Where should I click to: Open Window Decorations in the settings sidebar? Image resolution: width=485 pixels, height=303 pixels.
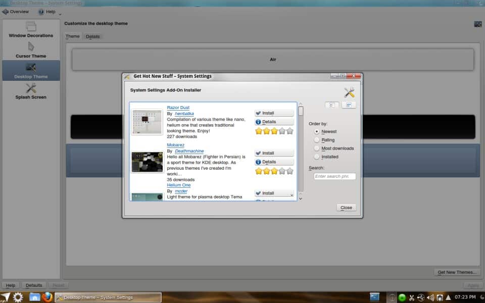(x=31, y=30)
